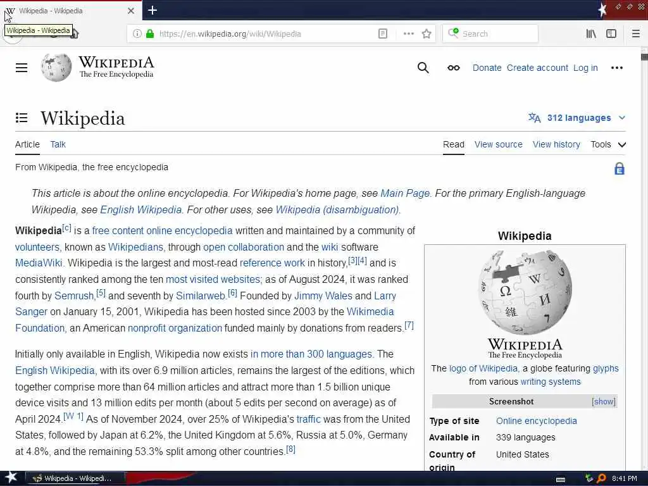Click the orange search tray icon
Image resolution: width=648 pixels, height=486 pixels.
602,478
